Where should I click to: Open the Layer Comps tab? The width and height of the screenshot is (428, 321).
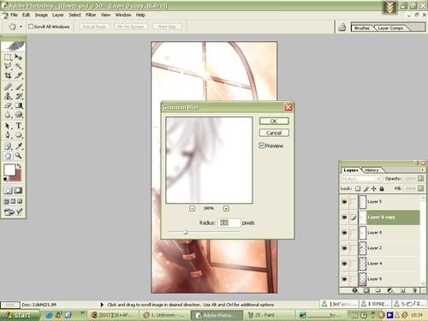[x=390, y=28]
